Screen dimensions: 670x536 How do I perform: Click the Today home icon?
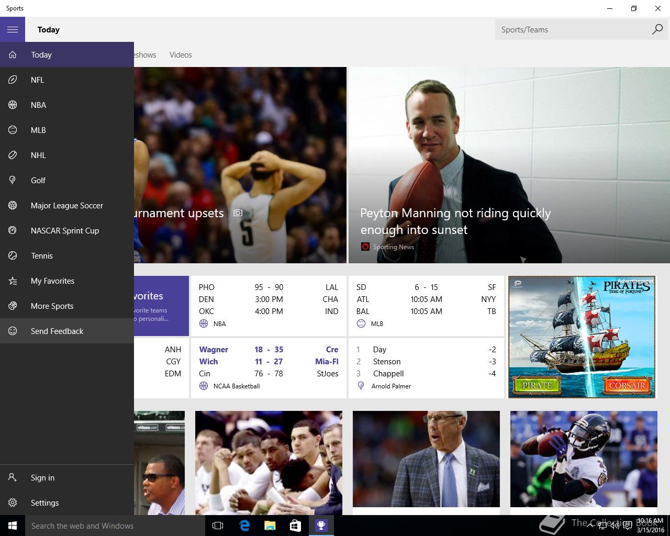[x=13, y=54]
